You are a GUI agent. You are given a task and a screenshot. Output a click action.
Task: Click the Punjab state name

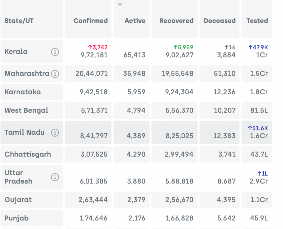17,218
